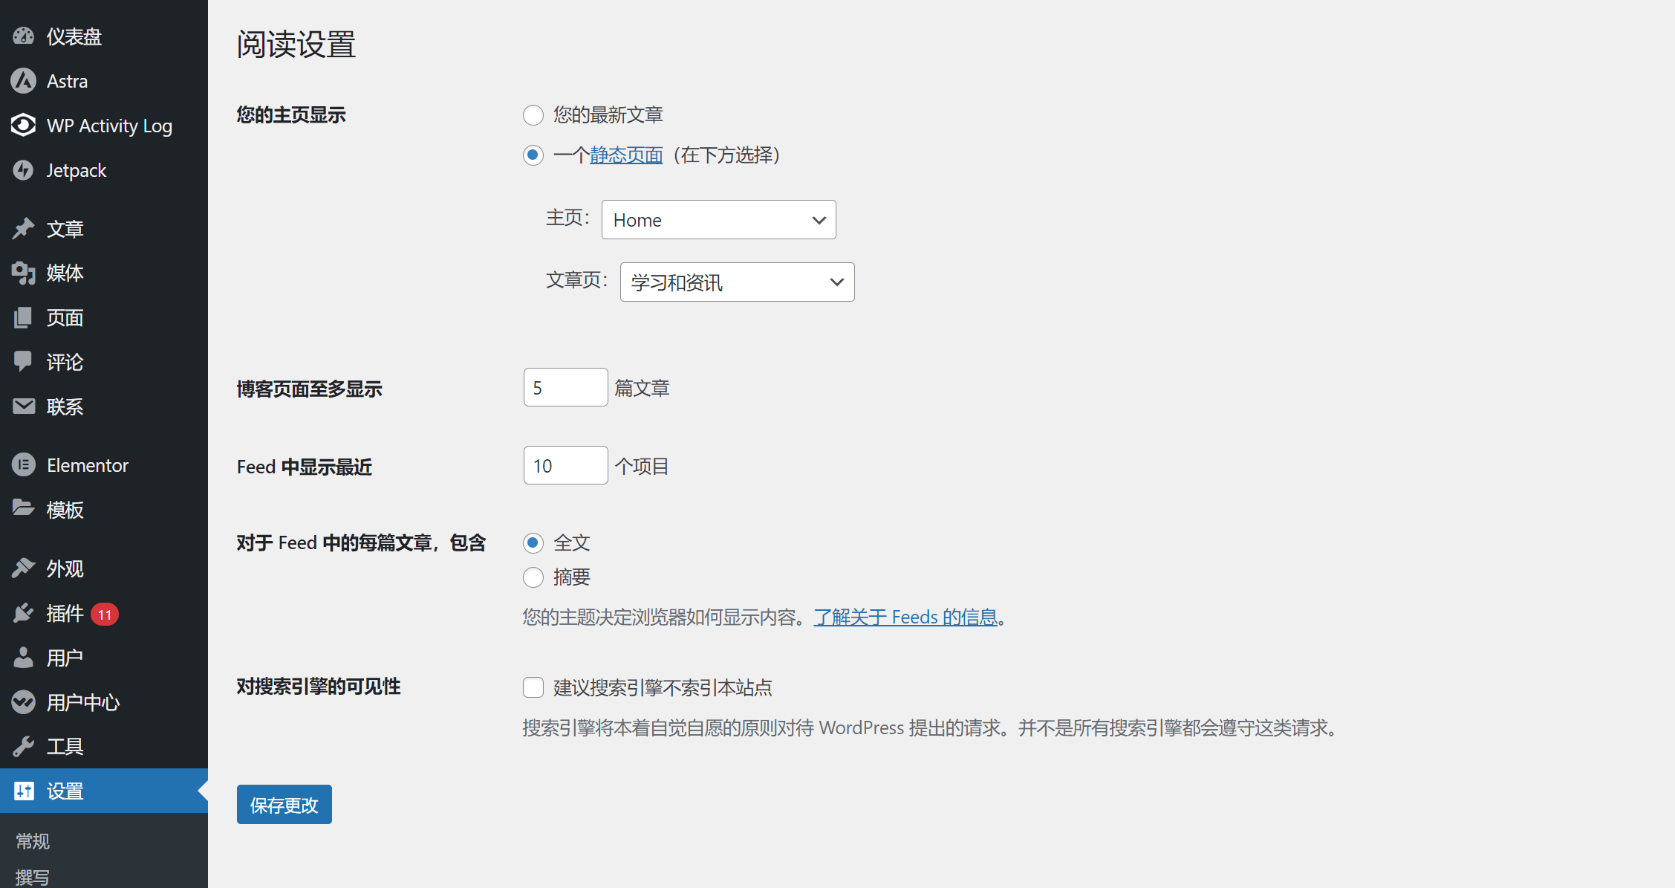Open the WP Activity Log menu
1675x888 pixels.
(104, 125)
